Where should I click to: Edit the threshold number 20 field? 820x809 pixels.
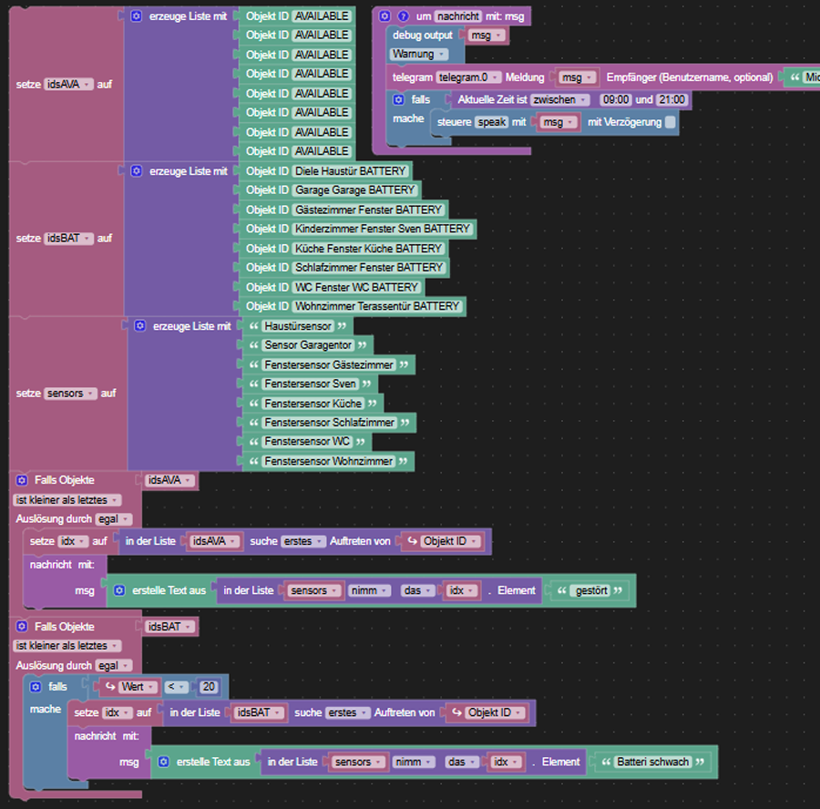pos(208,687)
